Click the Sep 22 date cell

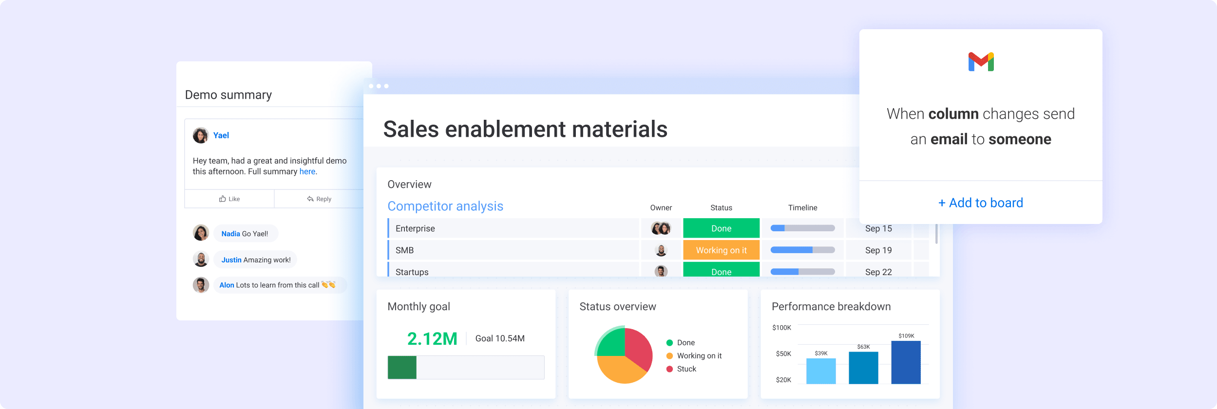click(x=878, y=270)
